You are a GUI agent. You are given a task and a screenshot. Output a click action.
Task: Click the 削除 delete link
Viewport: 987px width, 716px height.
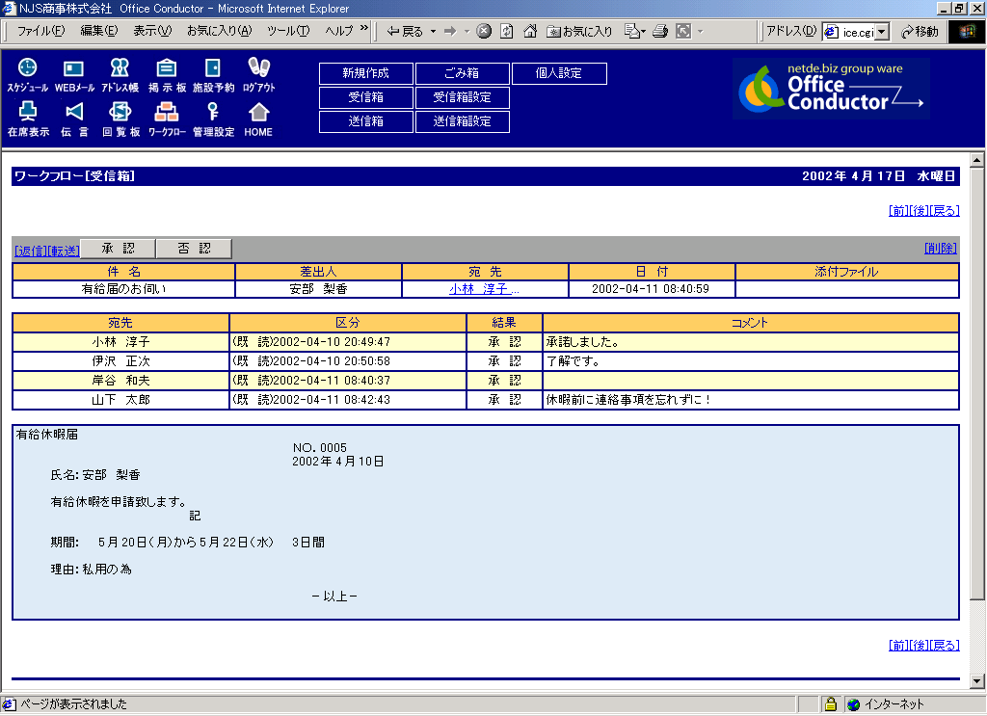click(941, 249)
